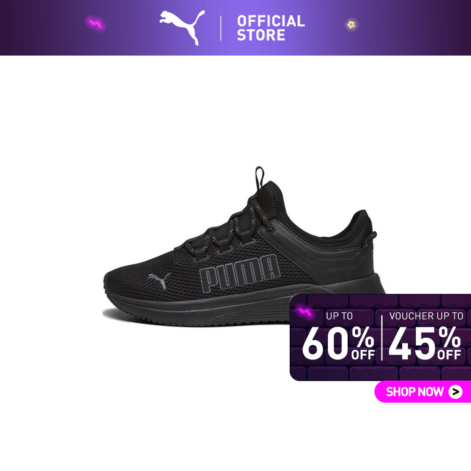The width and height of the screenshot is (471, 471).
Task: Click the vertical divider beside Puma logo
Action: coord(221,28)
